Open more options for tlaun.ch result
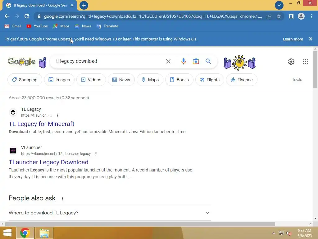Image resolution: width=318 pixels, height=239 pixels. (57, 115)
